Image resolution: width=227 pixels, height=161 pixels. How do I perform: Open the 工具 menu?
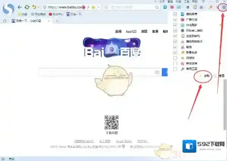coord(187,2)
